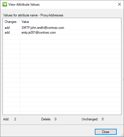Image resolution: width=124 pixels, height=137 pixels.
Task: Click the Delete count value 0
Action: pyautogui.click(x=56, y=119)
